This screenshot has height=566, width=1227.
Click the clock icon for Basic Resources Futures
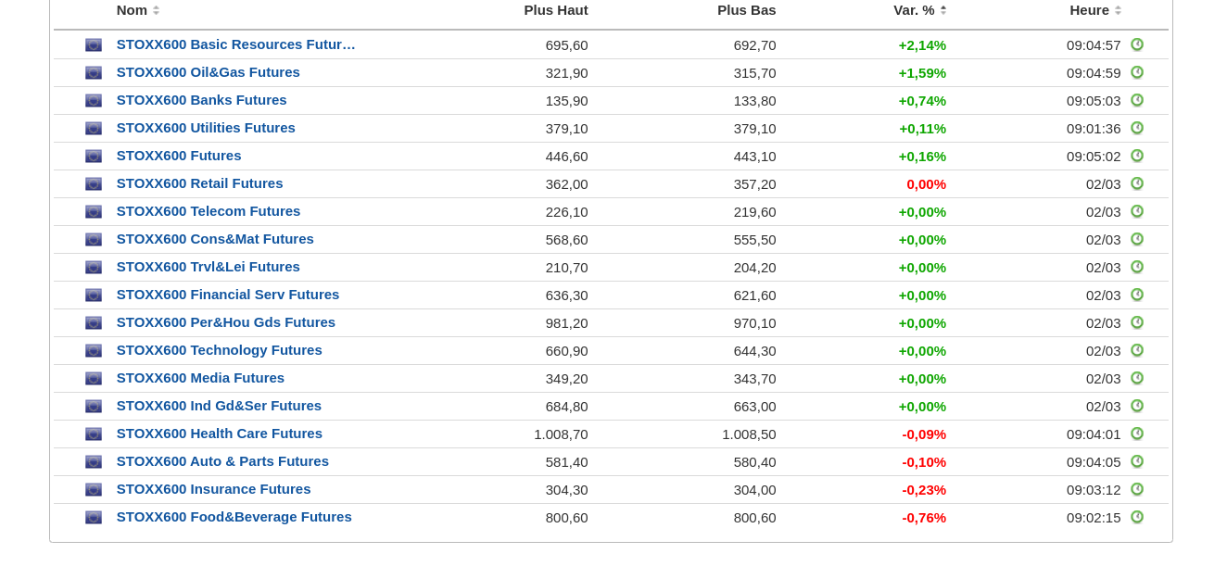(1137, 44)
